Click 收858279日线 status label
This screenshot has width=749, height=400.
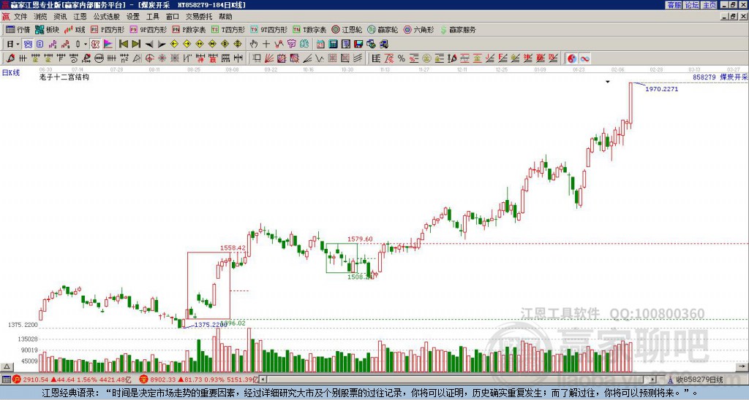[699, 380]
